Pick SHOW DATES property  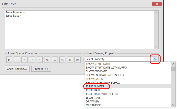click(x=128, y=79)
